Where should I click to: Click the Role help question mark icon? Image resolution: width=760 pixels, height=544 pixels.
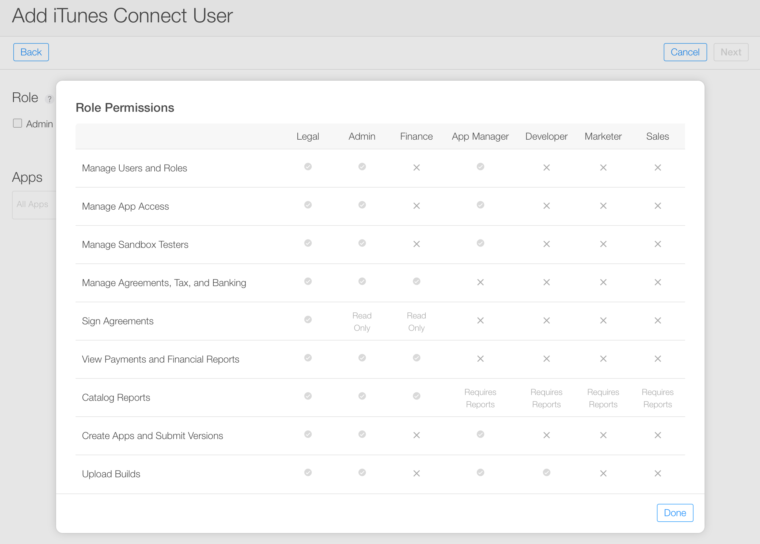click(49, 99)
